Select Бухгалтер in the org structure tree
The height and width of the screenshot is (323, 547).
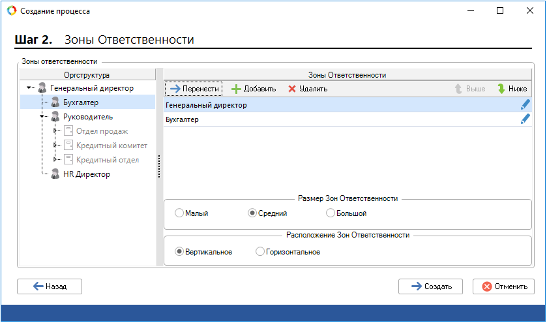click(80, 102)
